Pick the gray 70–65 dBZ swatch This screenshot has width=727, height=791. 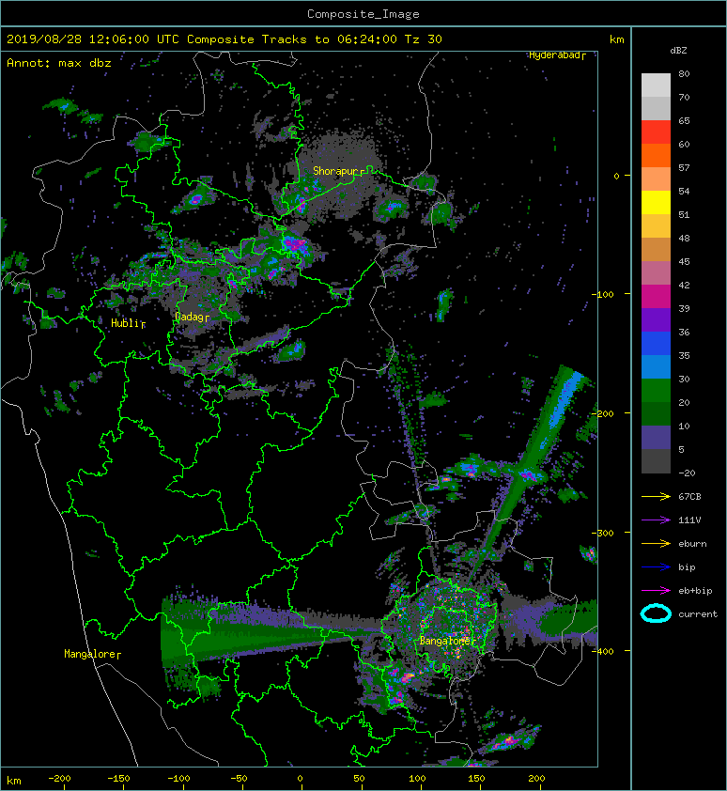(x=656, y=108)
